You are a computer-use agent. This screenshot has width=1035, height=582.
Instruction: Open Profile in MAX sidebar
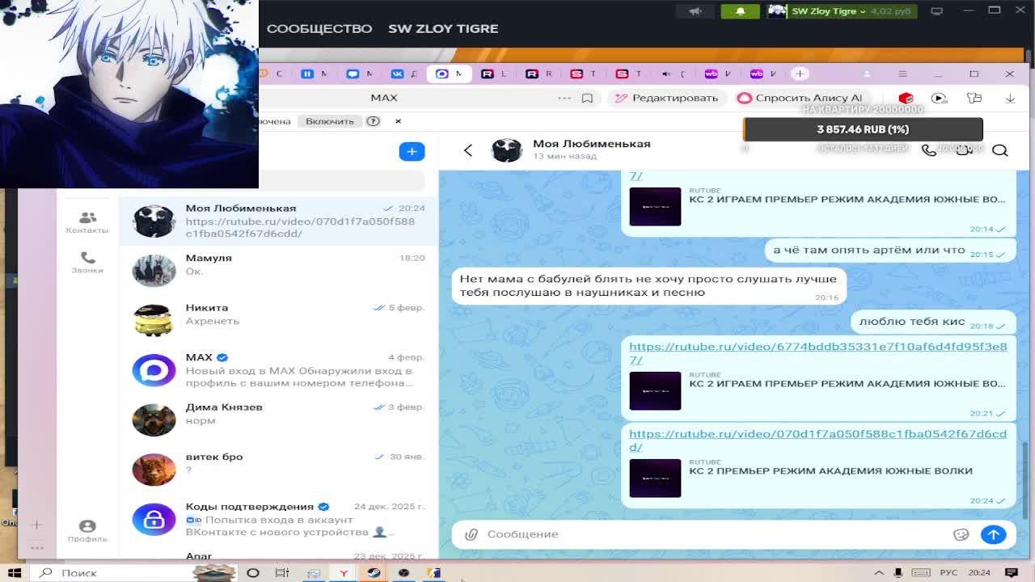[x=87, y=531]
